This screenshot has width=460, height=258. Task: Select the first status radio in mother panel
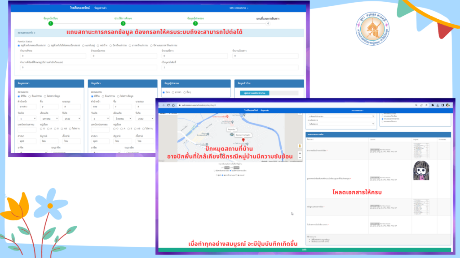19,96
